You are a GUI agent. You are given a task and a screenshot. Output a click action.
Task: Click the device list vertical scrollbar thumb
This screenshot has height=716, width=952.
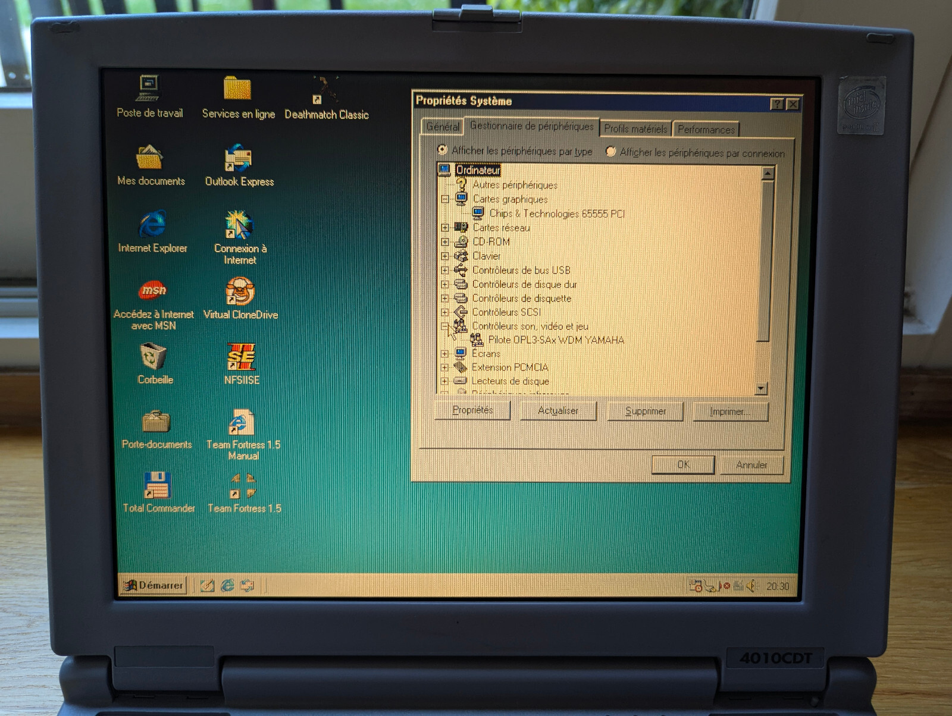(765, 260)
